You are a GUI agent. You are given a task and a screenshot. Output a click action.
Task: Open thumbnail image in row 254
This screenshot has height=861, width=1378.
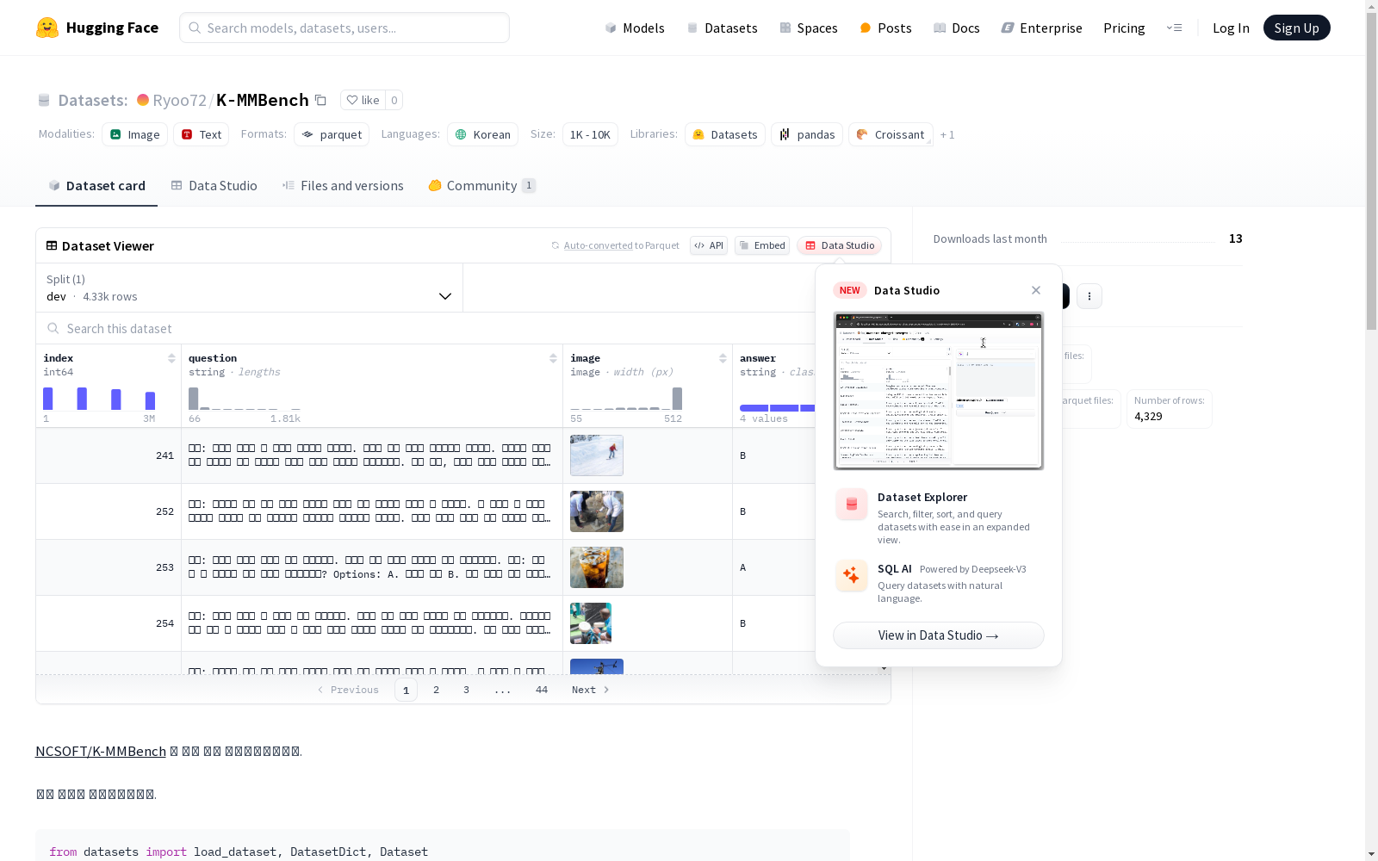tap(591, 623)
